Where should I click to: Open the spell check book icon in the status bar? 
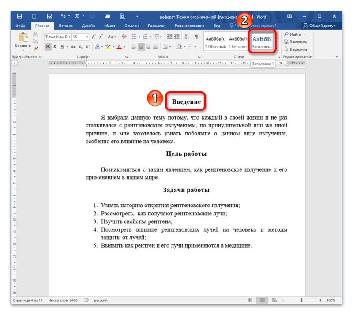(x=86, y=300)
